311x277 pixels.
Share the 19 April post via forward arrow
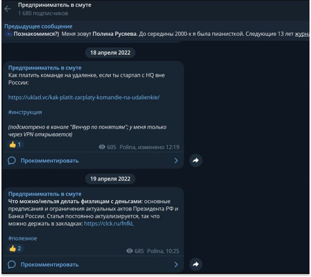(x=196, y=264)
